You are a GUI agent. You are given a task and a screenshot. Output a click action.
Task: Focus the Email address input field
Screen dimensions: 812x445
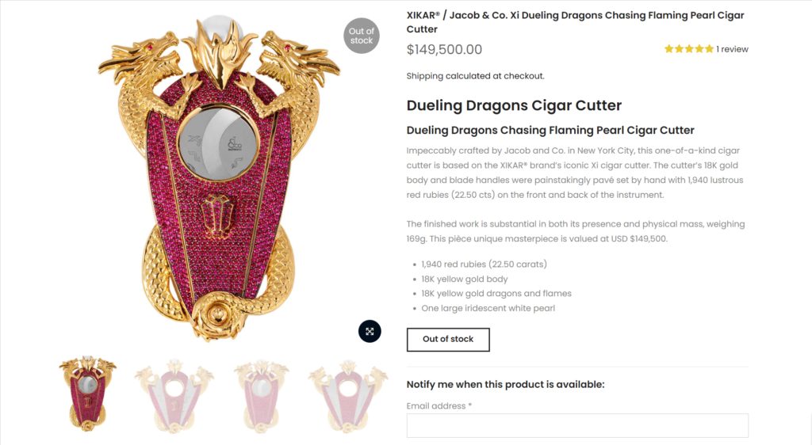(x=577, y=426)
